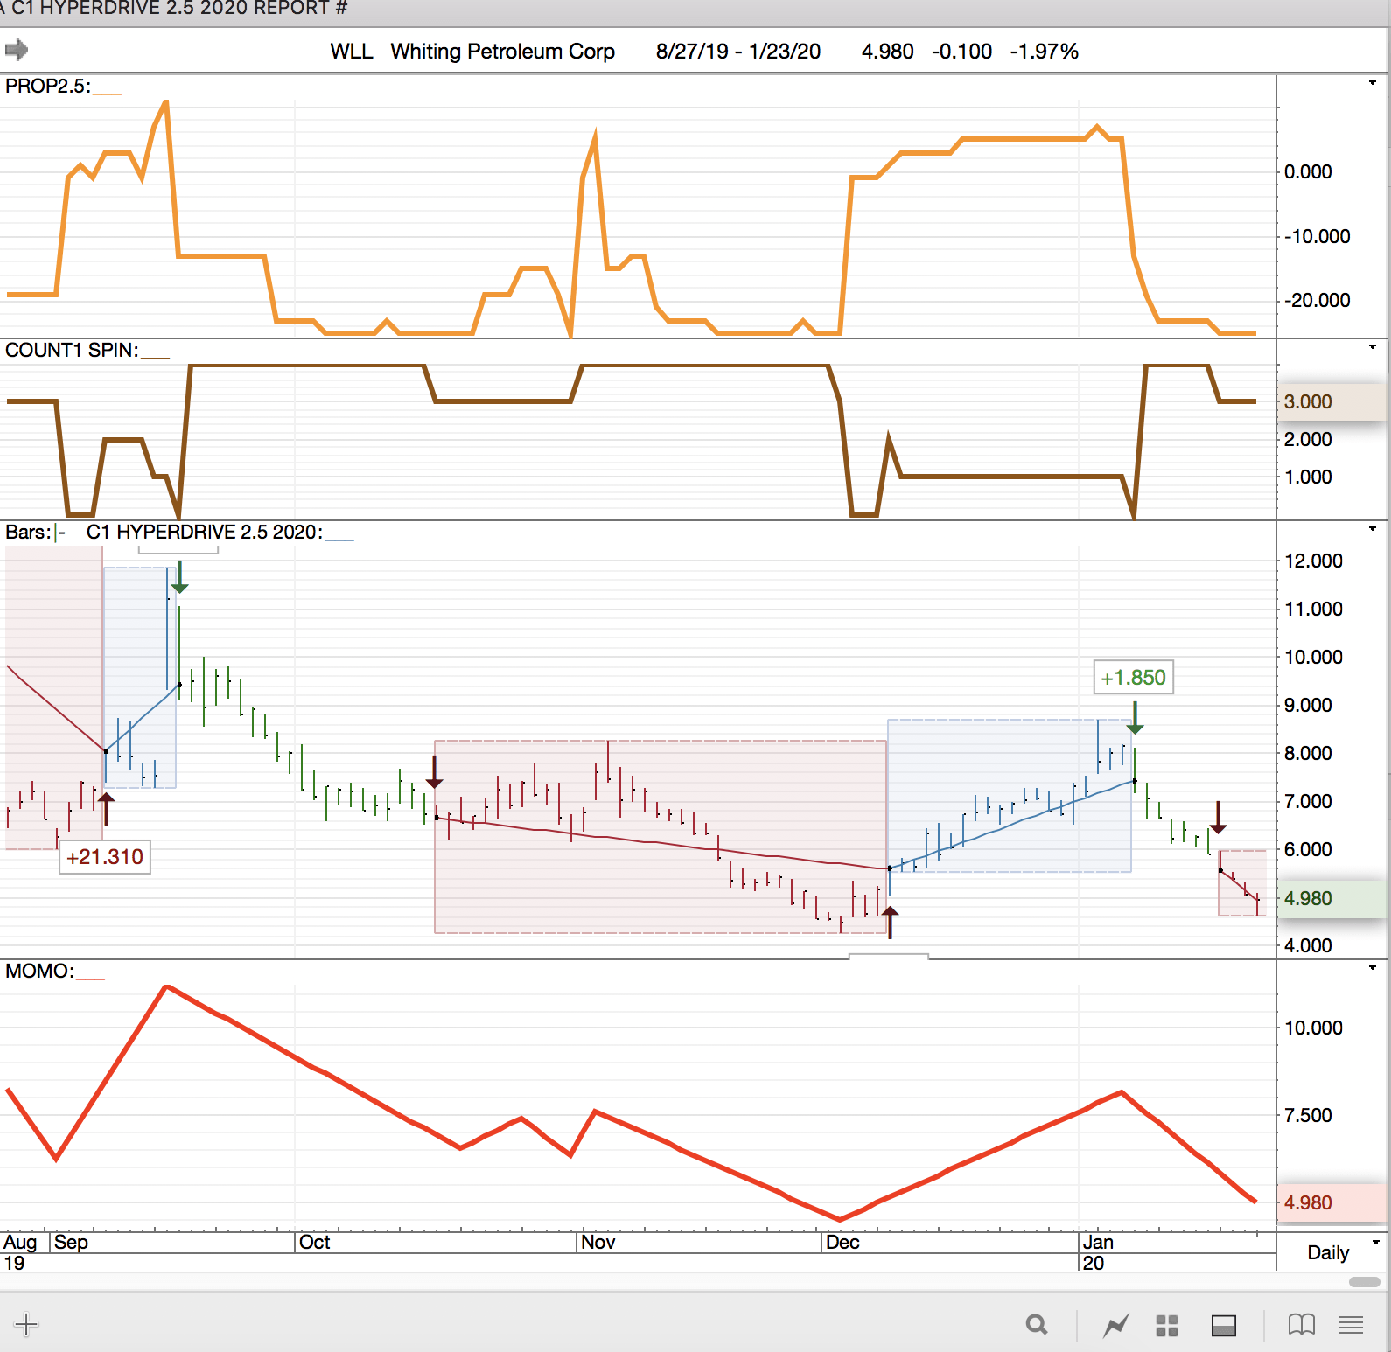Click the PROP2.5 orange line legend swatch
This screenshot has height=1352, width=1391.
click(107, 92)
